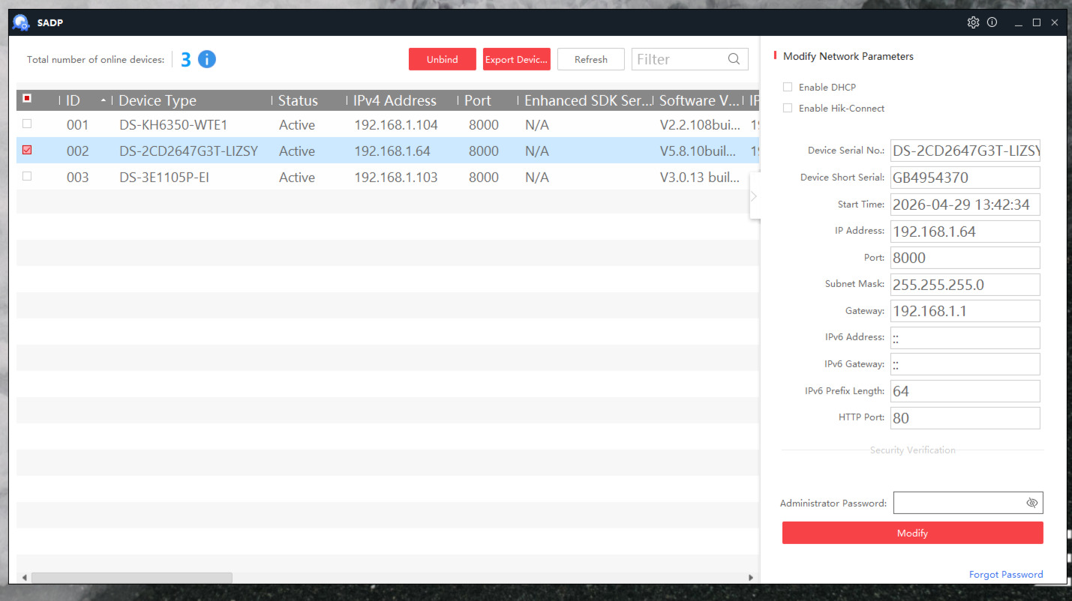The image size is (1072, 601).
Task: Click the horizontal scrollbar thumb of device table
Action: point(132,578)
